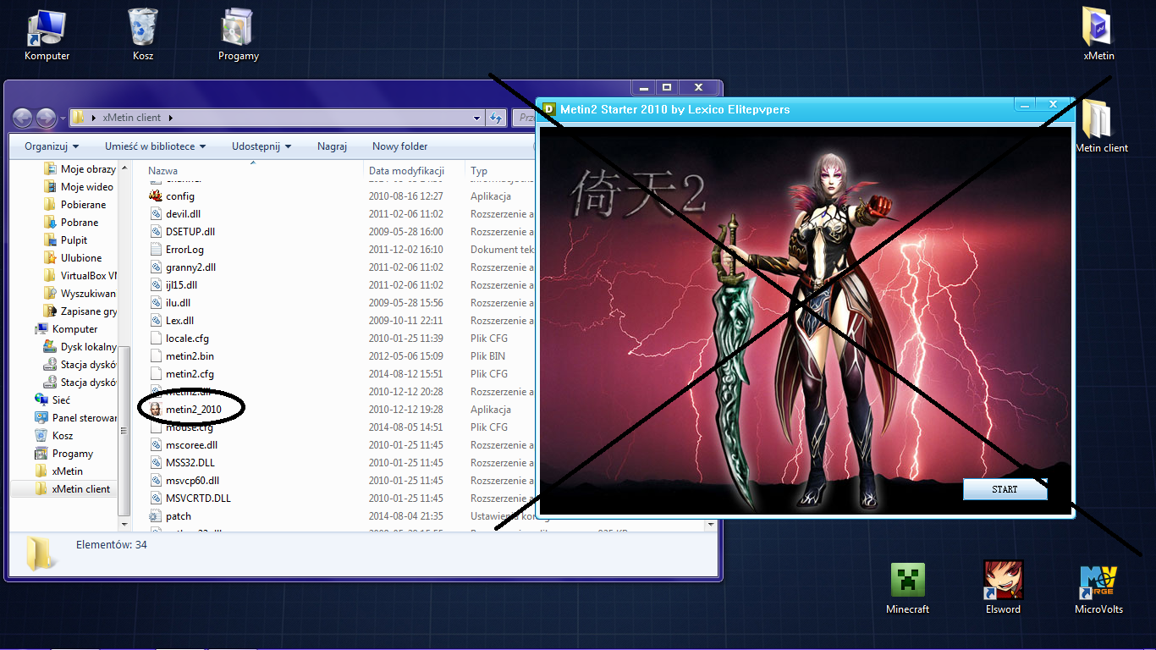Viewport: 1156px width, 650px height.
Task: Select the config application file icon
Action: tap(155, 196)
